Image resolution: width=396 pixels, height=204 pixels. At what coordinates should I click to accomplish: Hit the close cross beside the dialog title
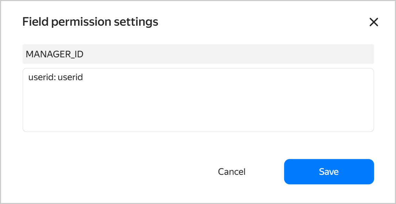(x=373, y=23)
